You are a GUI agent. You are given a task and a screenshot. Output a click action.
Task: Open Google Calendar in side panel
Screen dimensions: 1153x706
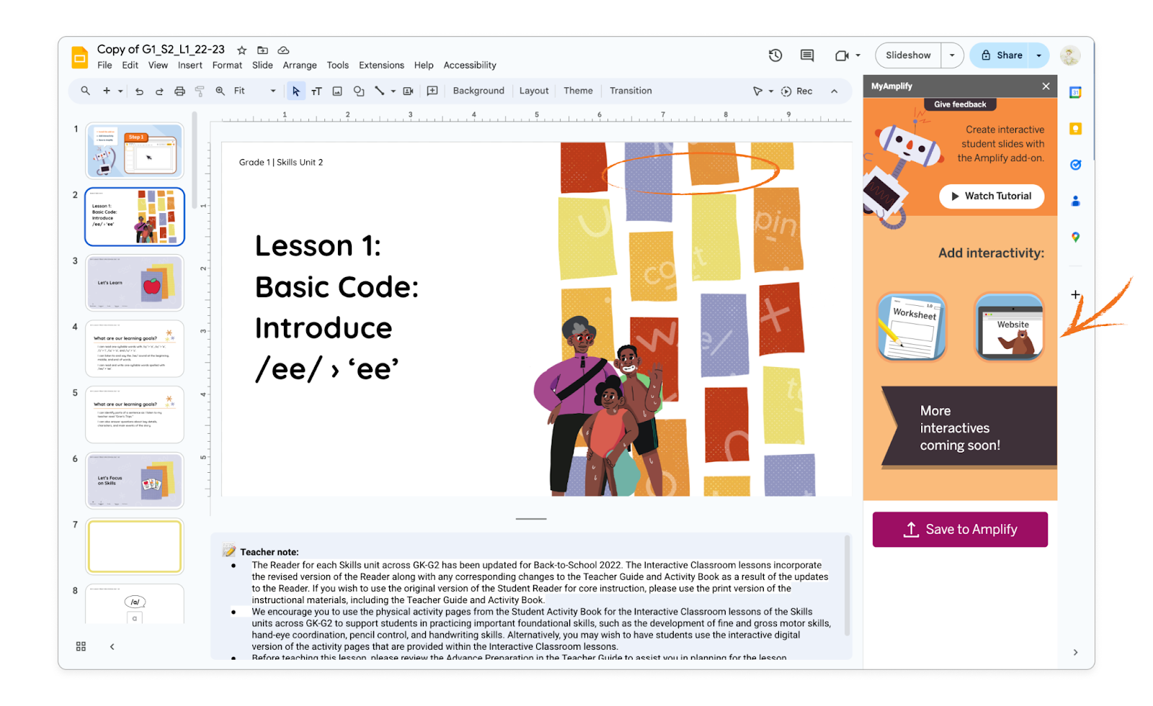coord(1075,92)
